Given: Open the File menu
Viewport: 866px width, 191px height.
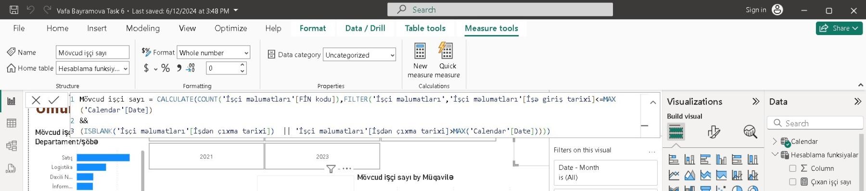Looking at the screenshot, I should click(x=19, y=28).
